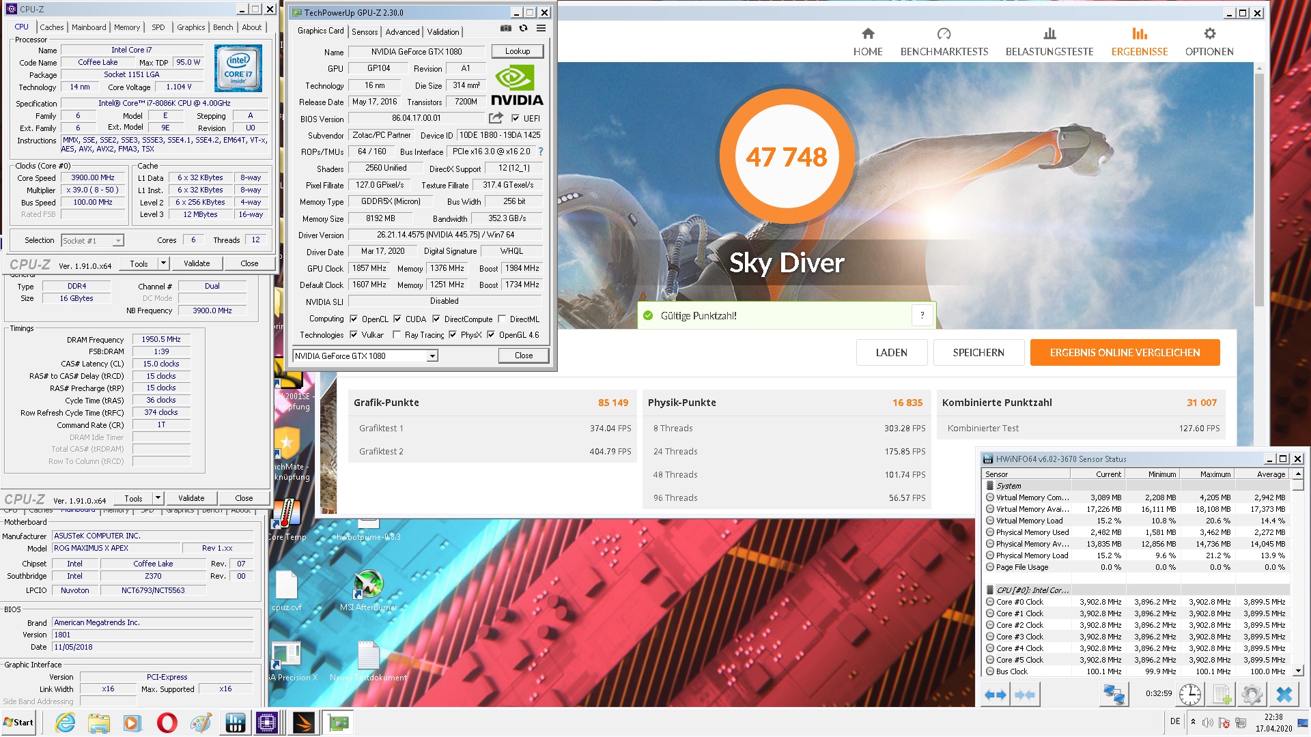This screenshot has width=1311, height=737.
Task: Click the question mark button beside Gültige Punktzahl
Action: (x=922, y=315)
